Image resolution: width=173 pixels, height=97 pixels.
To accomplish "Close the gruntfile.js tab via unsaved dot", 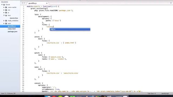I will [47, 3].
